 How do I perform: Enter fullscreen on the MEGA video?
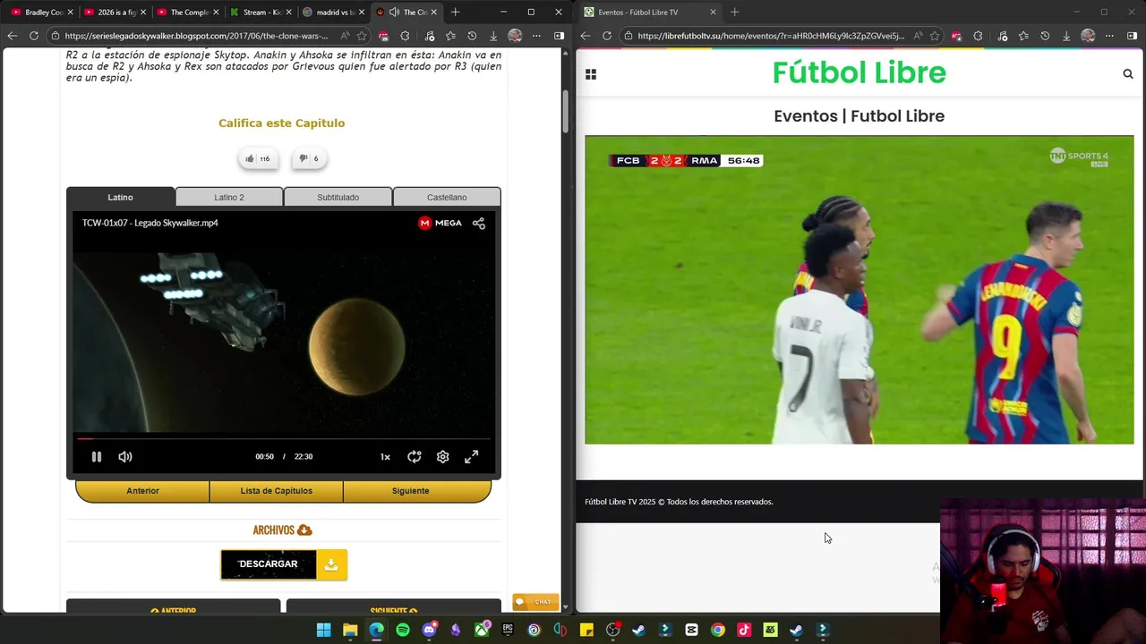pyautogui.click(x=471, y=456)
